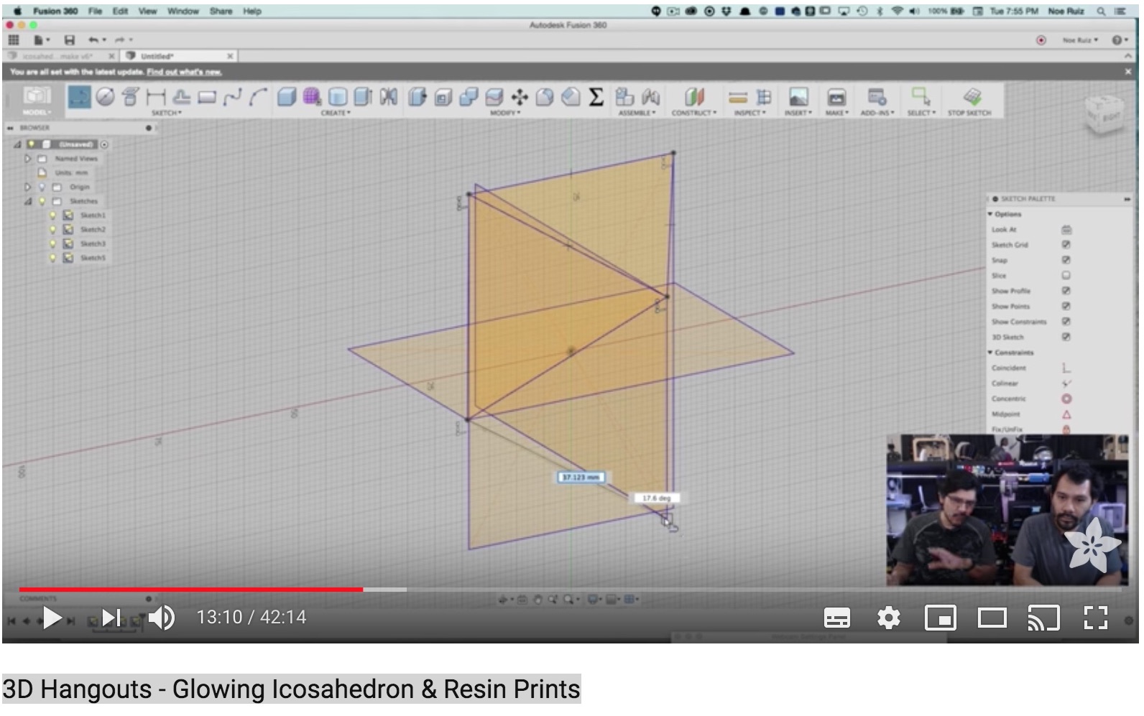Click the Insert image icon
The image size is (1144, 716).
[798, 97]
